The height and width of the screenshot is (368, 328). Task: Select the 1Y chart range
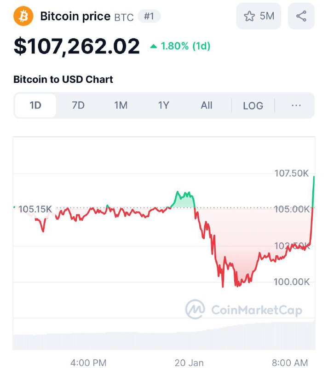[163, 105]
